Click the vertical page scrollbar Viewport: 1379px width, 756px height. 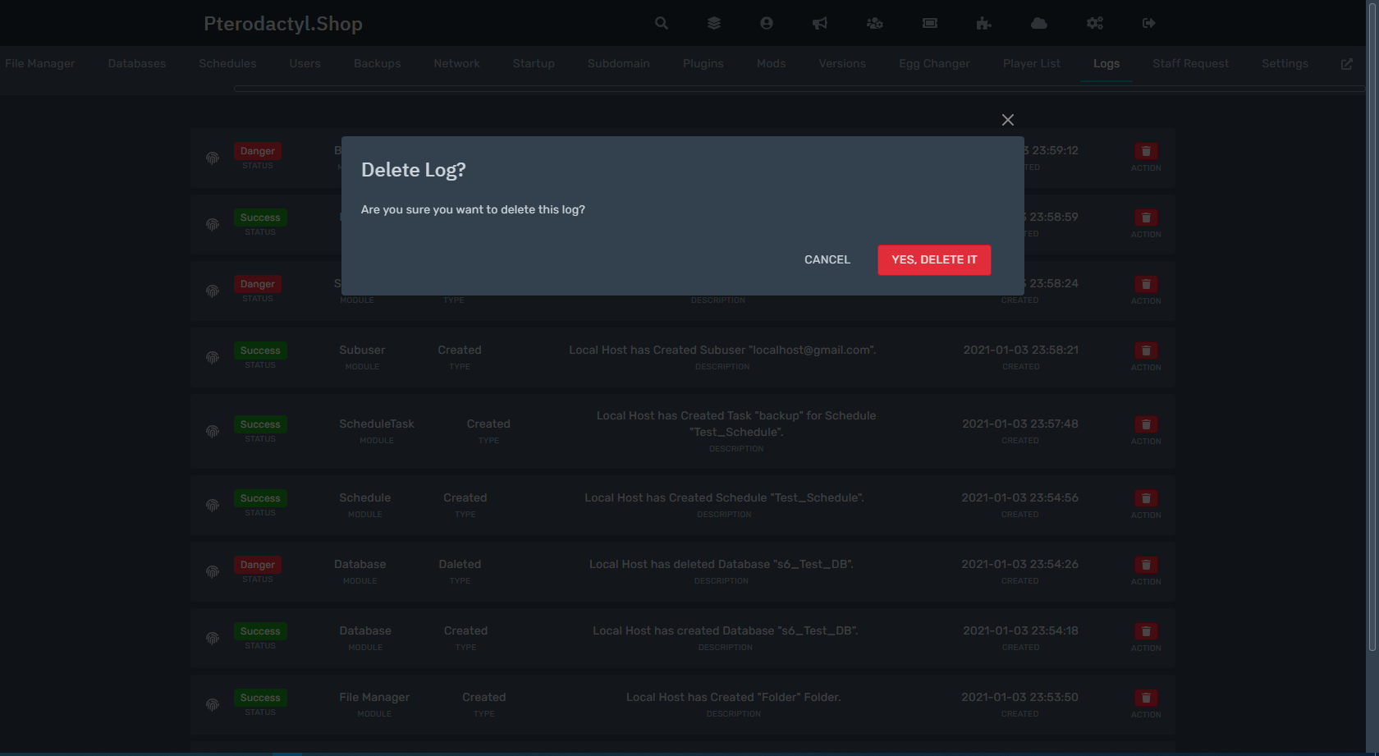pyautogui.click(x=1372, y=328)
